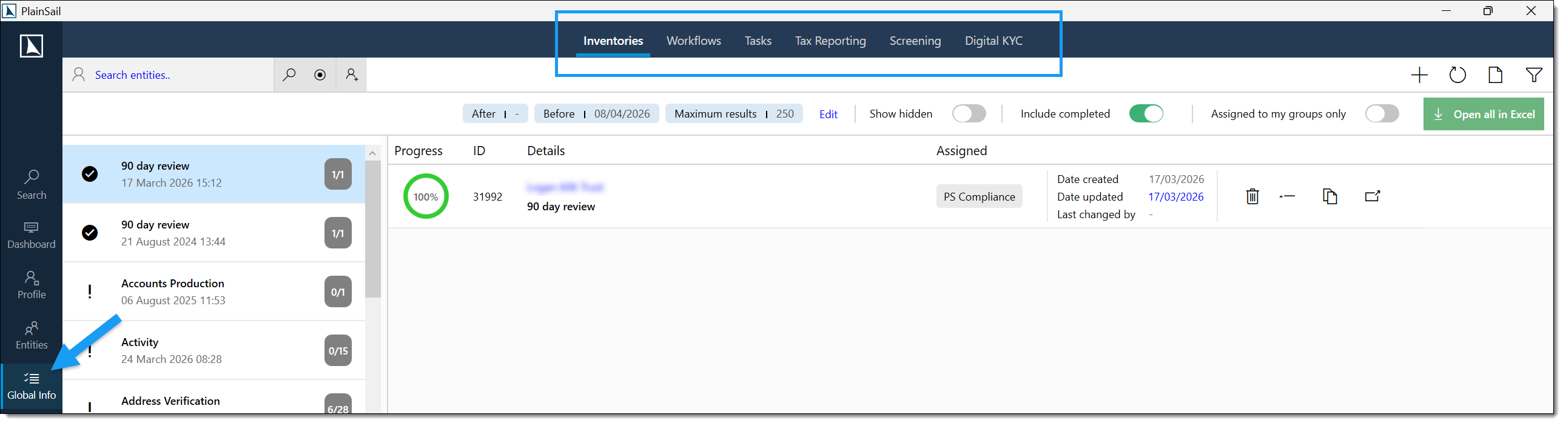The image size is (1563, 423).
Task: Click the target circle icon in search bar
Action: [x=320, y=75]
